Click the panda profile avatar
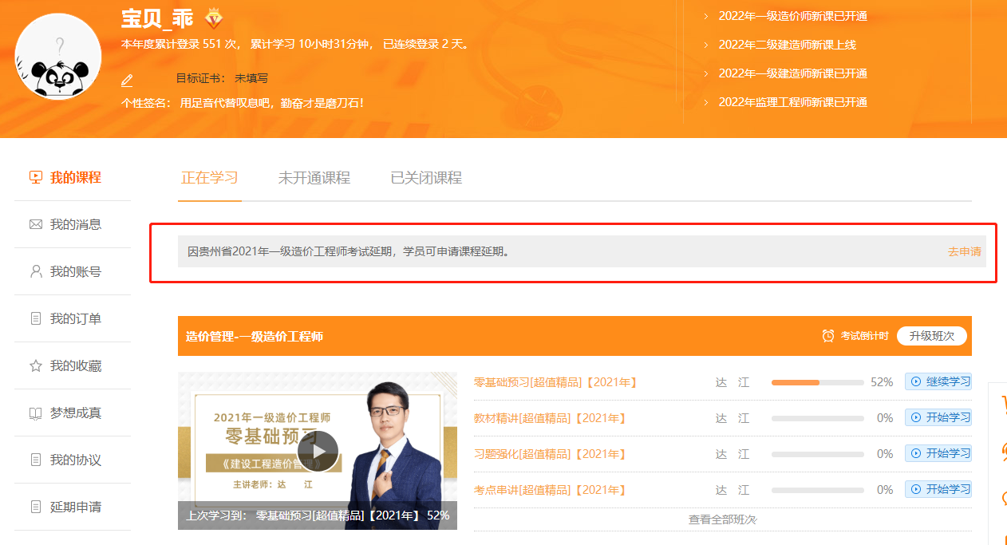The height and width of the screenshot is (545, 1007). tap(58, 57)
